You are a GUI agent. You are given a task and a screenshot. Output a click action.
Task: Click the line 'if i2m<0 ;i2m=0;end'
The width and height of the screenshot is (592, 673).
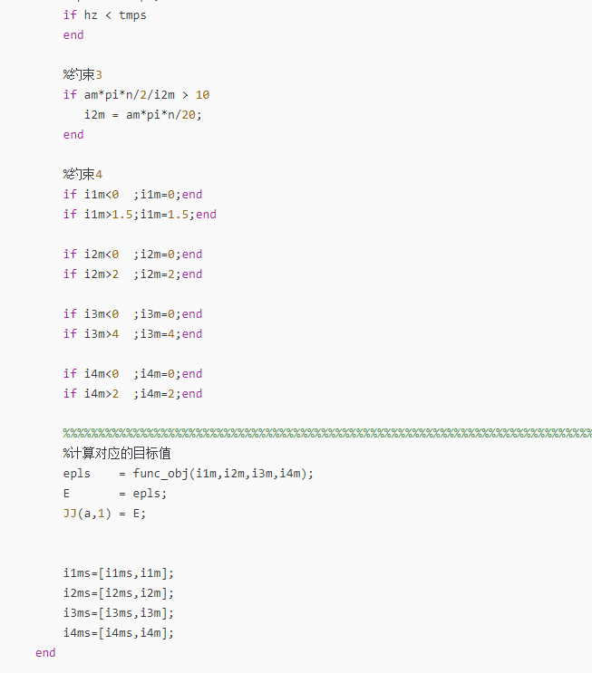(132, 255)
